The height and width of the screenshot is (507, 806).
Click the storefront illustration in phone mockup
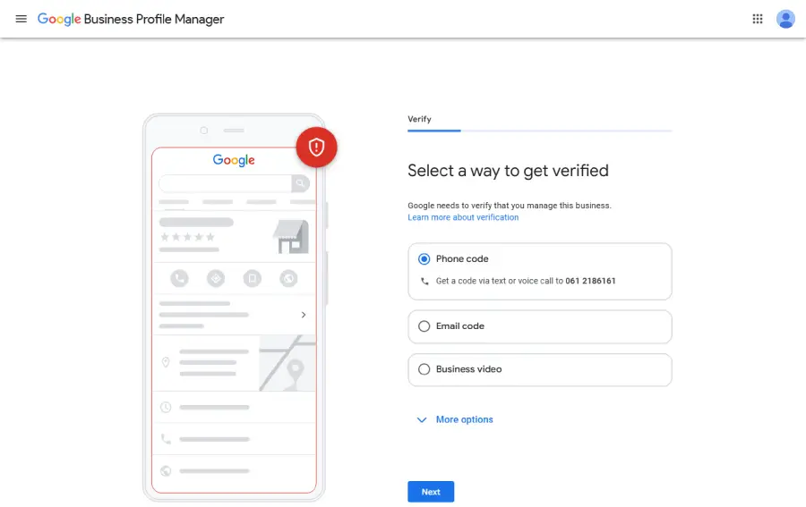291,237
